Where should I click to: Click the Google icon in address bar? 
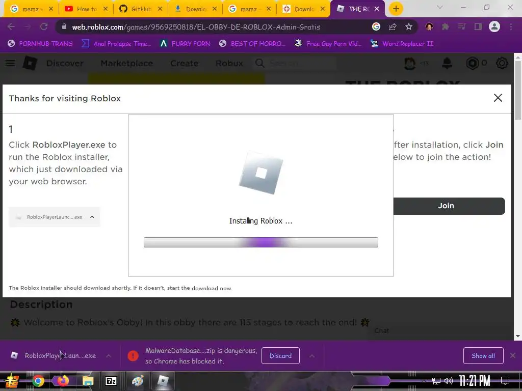click(376, 27)
